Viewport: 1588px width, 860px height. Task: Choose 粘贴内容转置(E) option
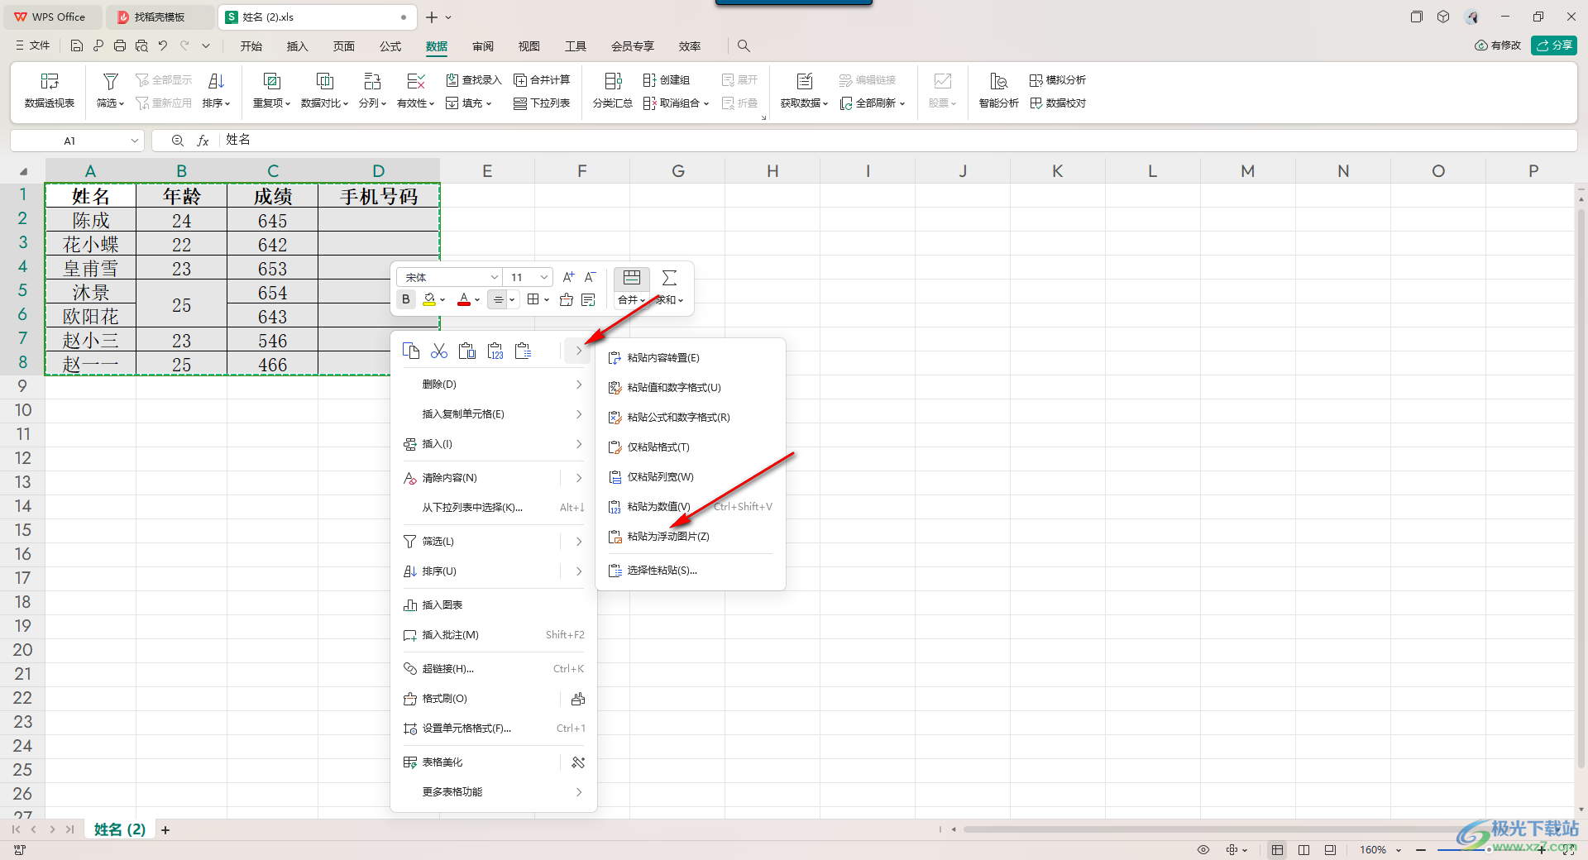(x=690, y=358)
